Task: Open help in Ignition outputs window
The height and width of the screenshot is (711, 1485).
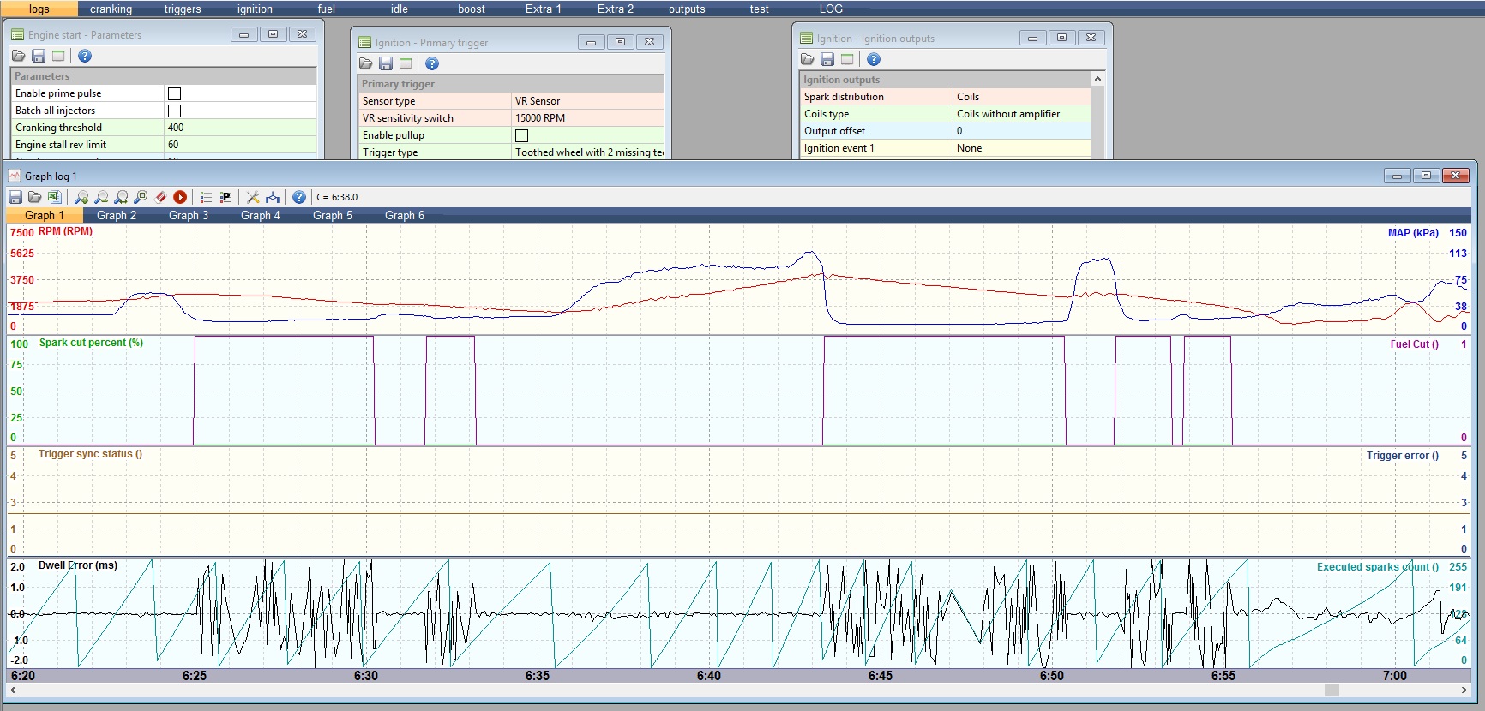Action: tap(873, 59)
